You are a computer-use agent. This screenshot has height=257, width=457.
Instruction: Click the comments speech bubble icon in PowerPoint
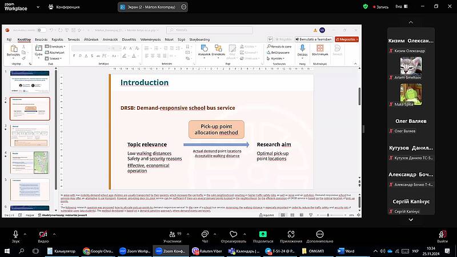(x=270, y=39)
